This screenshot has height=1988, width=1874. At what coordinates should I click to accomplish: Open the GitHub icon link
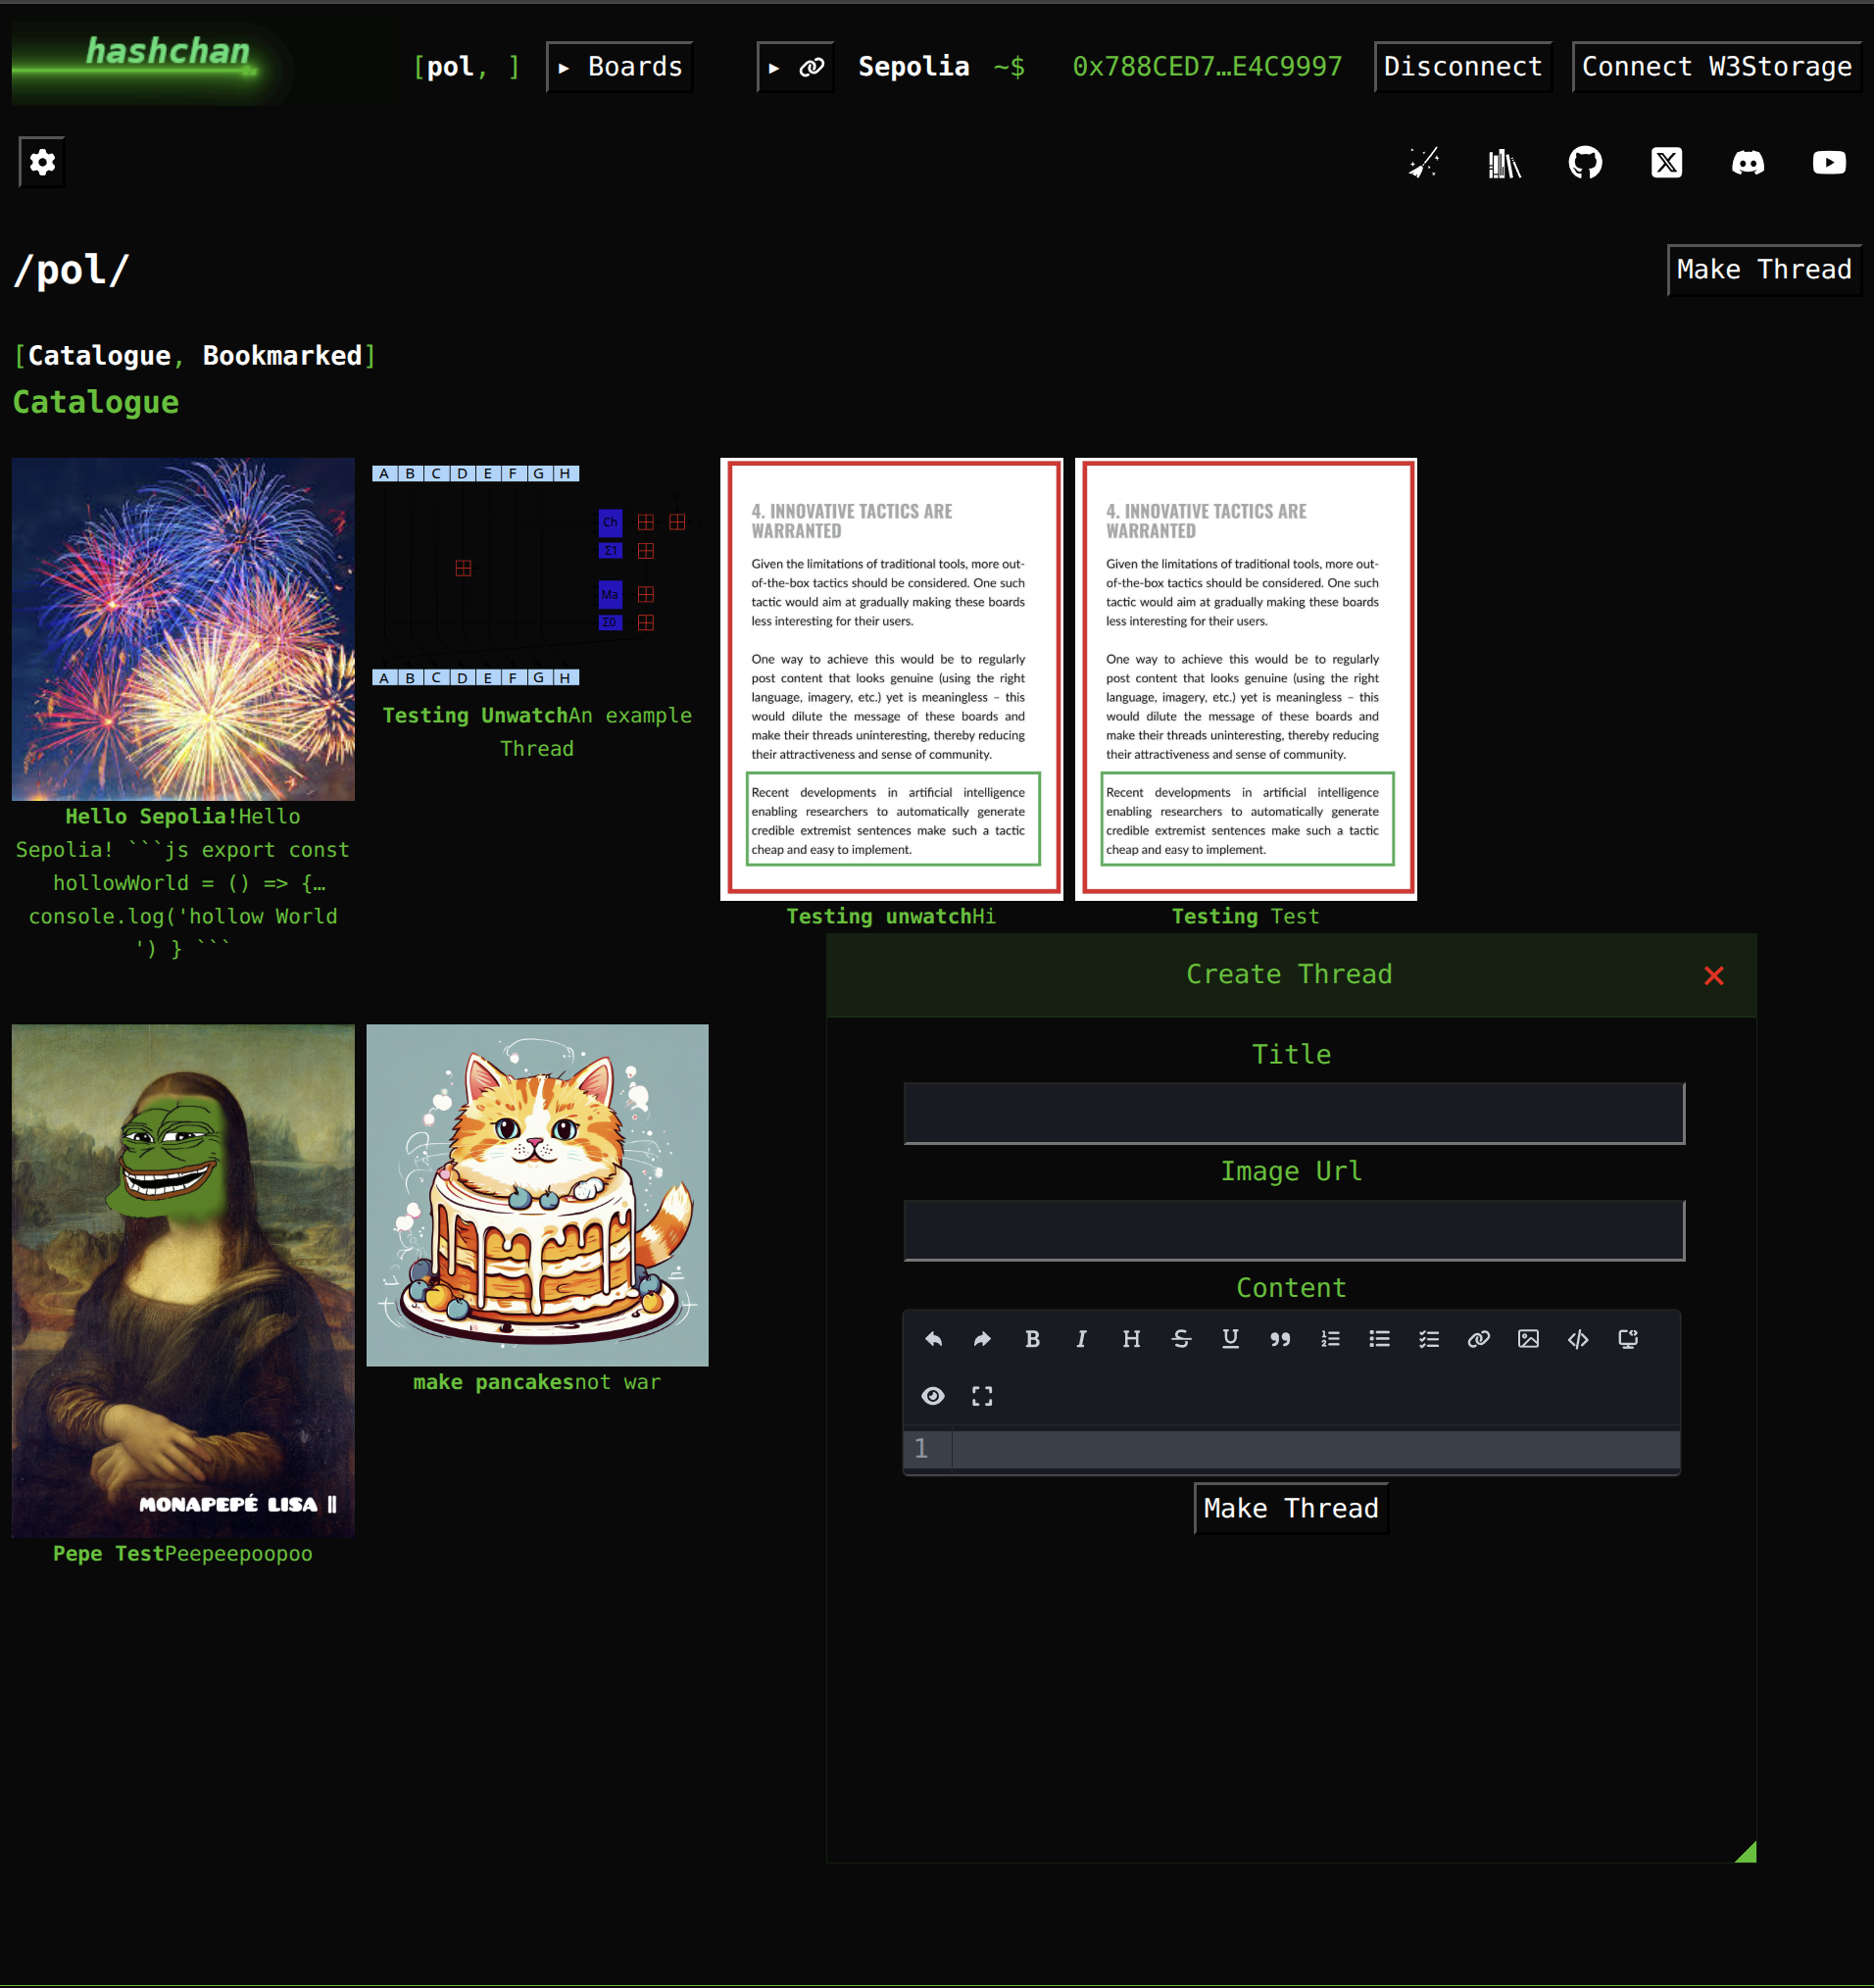coord(1585,162)
